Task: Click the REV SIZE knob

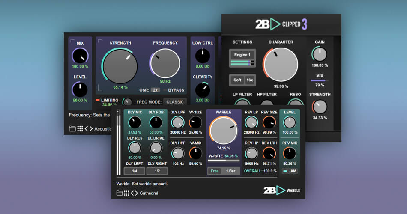Action: click(x=269, y=122)
